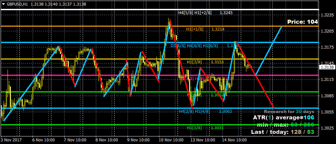Click 1.3235 on the price axis

tap(327, 15)
